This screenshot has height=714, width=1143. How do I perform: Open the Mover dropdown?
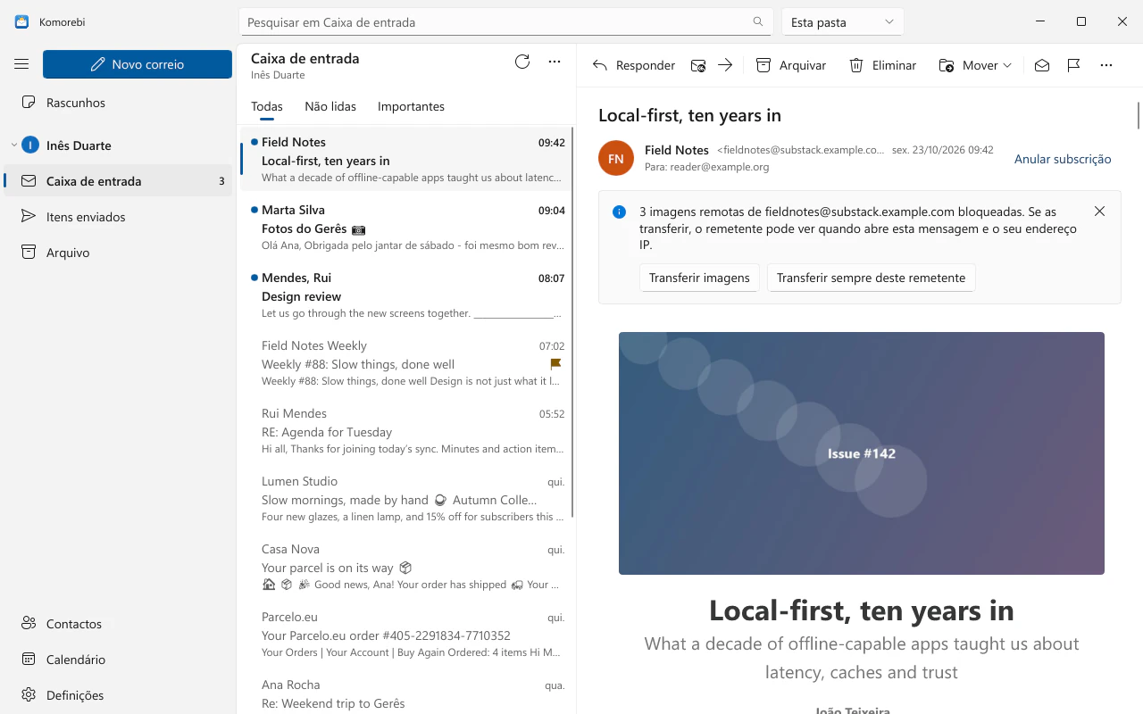click(x=975, y=65)
